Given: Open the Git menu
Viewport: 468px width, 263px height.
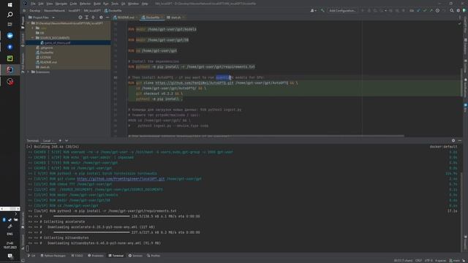Looking at the screenshot, I should point(123,4).
